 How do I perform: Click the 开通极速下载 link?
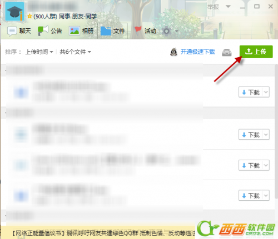(198, 52)
